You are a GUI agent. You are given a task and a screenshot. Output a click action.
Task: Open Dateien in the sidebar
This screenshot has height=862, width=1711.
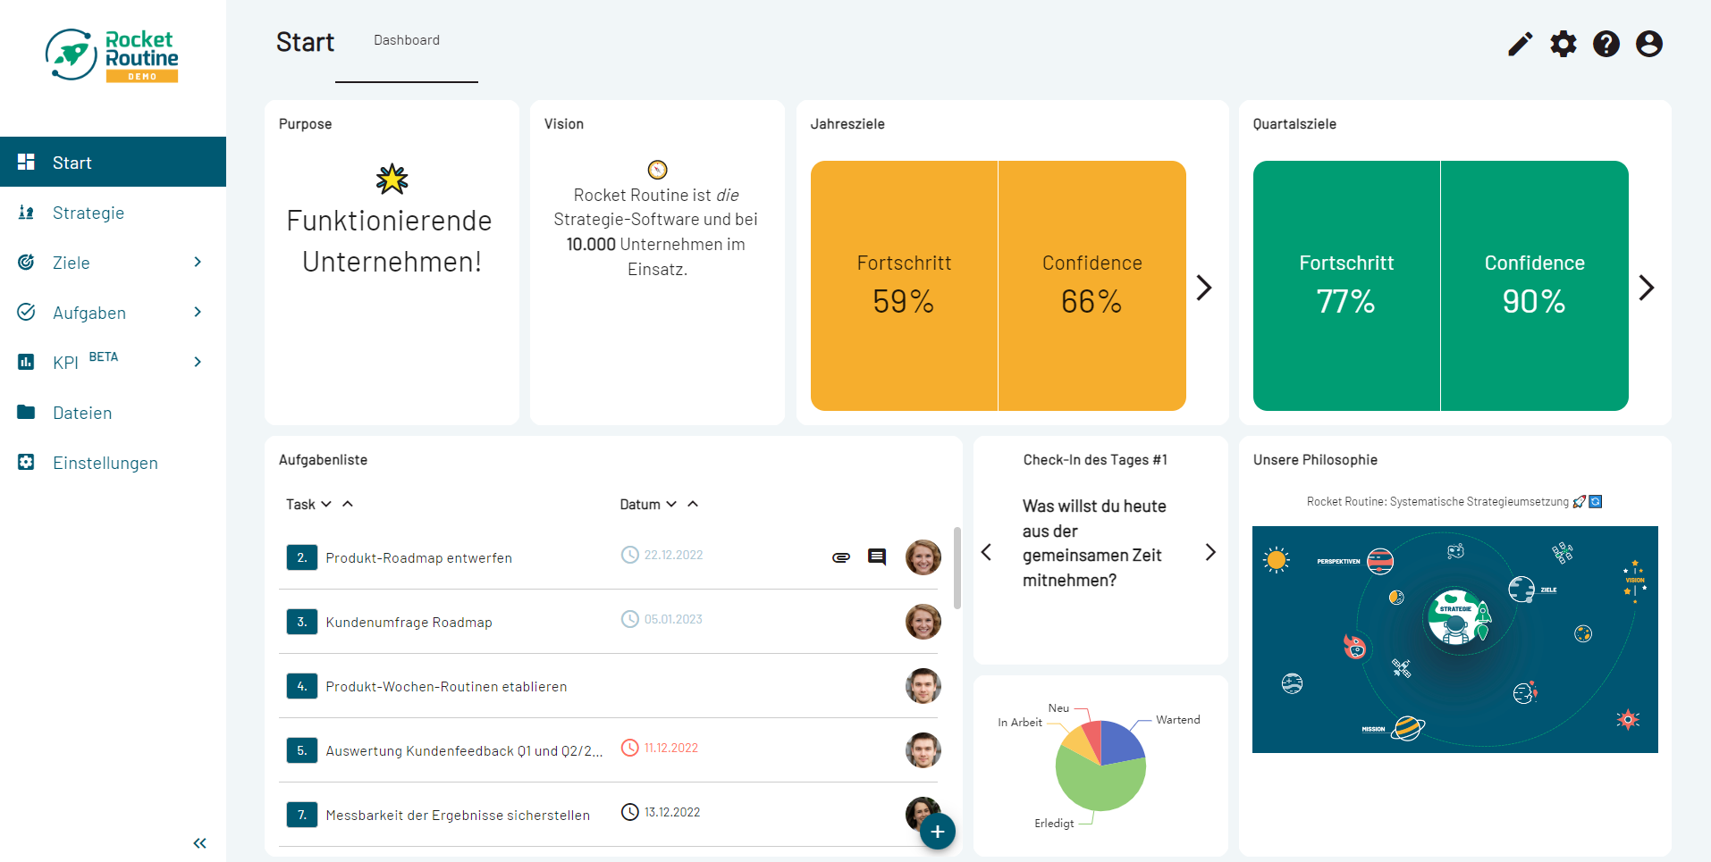tap(113, 413)
